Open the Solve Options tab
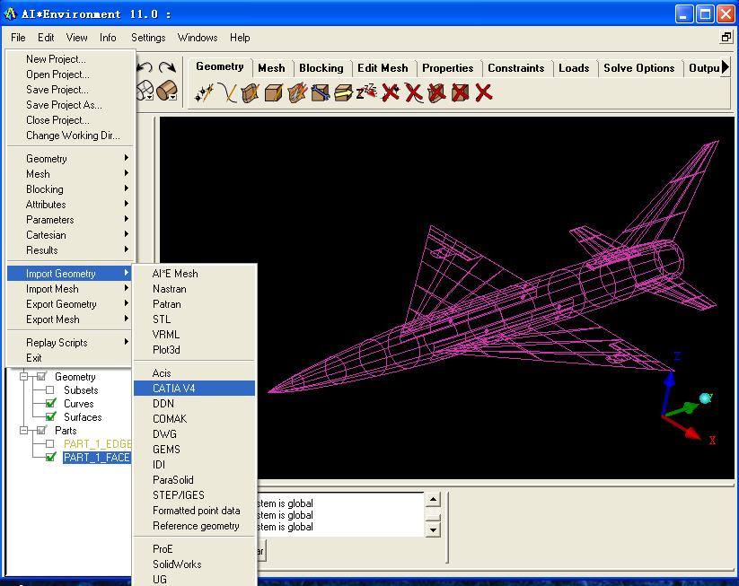The height and width of the screenshot is (586, 739). point(639,68)
